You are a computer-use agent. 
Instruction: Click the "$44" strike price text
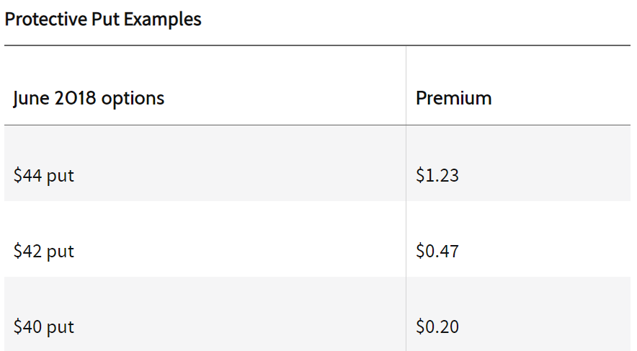click(27, 175)
